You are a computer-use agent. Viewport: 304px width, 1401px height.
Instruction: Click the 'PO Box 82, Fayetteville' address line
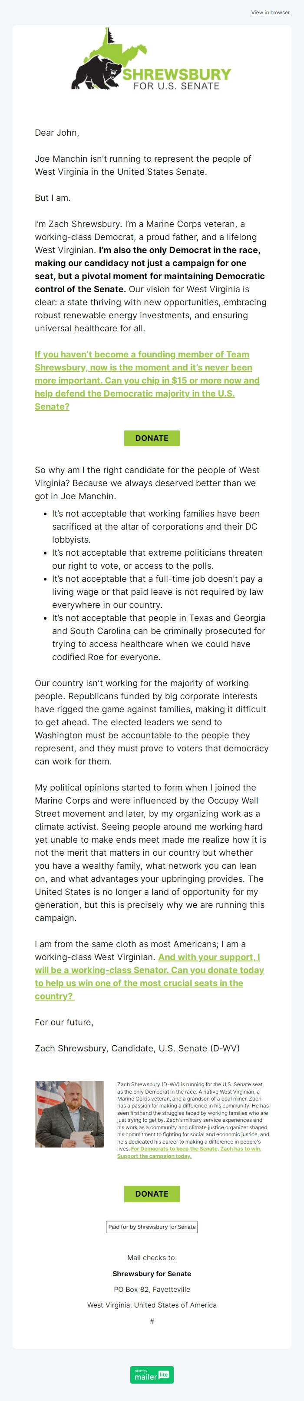(x=152, y=1289)
